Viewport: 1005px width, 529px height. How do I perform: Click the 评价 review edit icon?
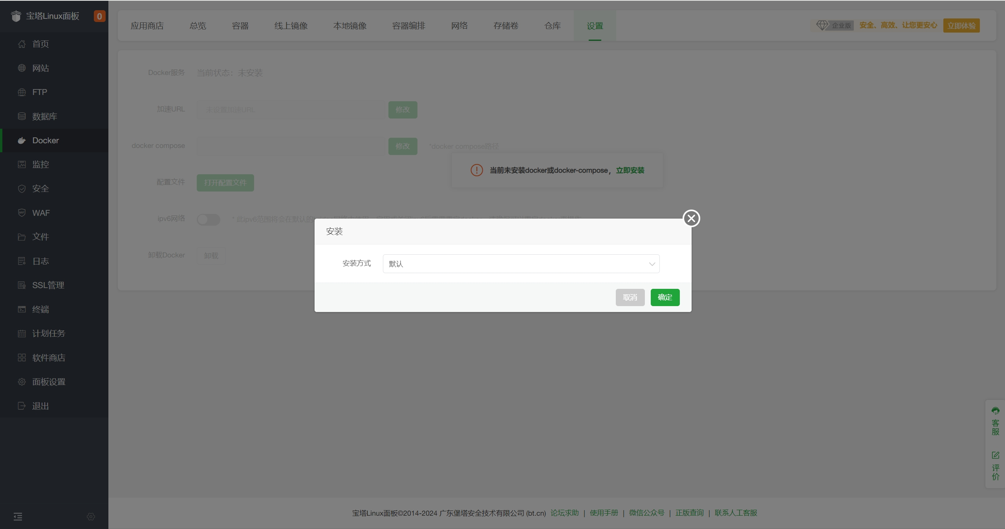(x=995, y=455)
